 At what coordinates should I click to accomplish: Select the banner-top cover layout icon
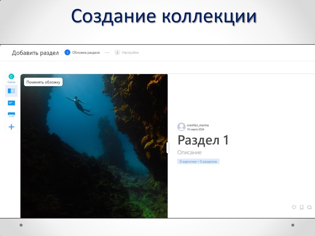[11, 115]
